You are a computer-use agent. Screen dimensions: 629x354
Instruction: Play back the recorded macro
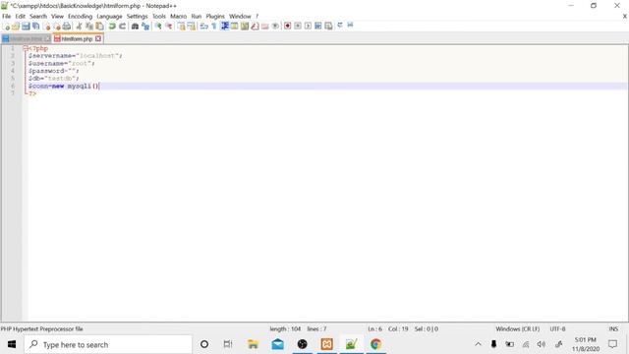point(308,27)
